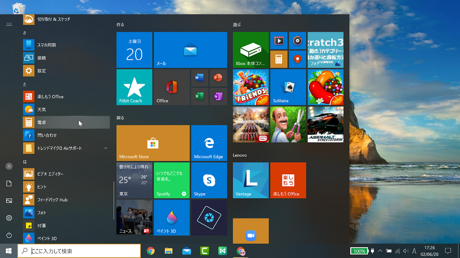
Task: Open 接続 in the app list
Action: coord(66,58)
